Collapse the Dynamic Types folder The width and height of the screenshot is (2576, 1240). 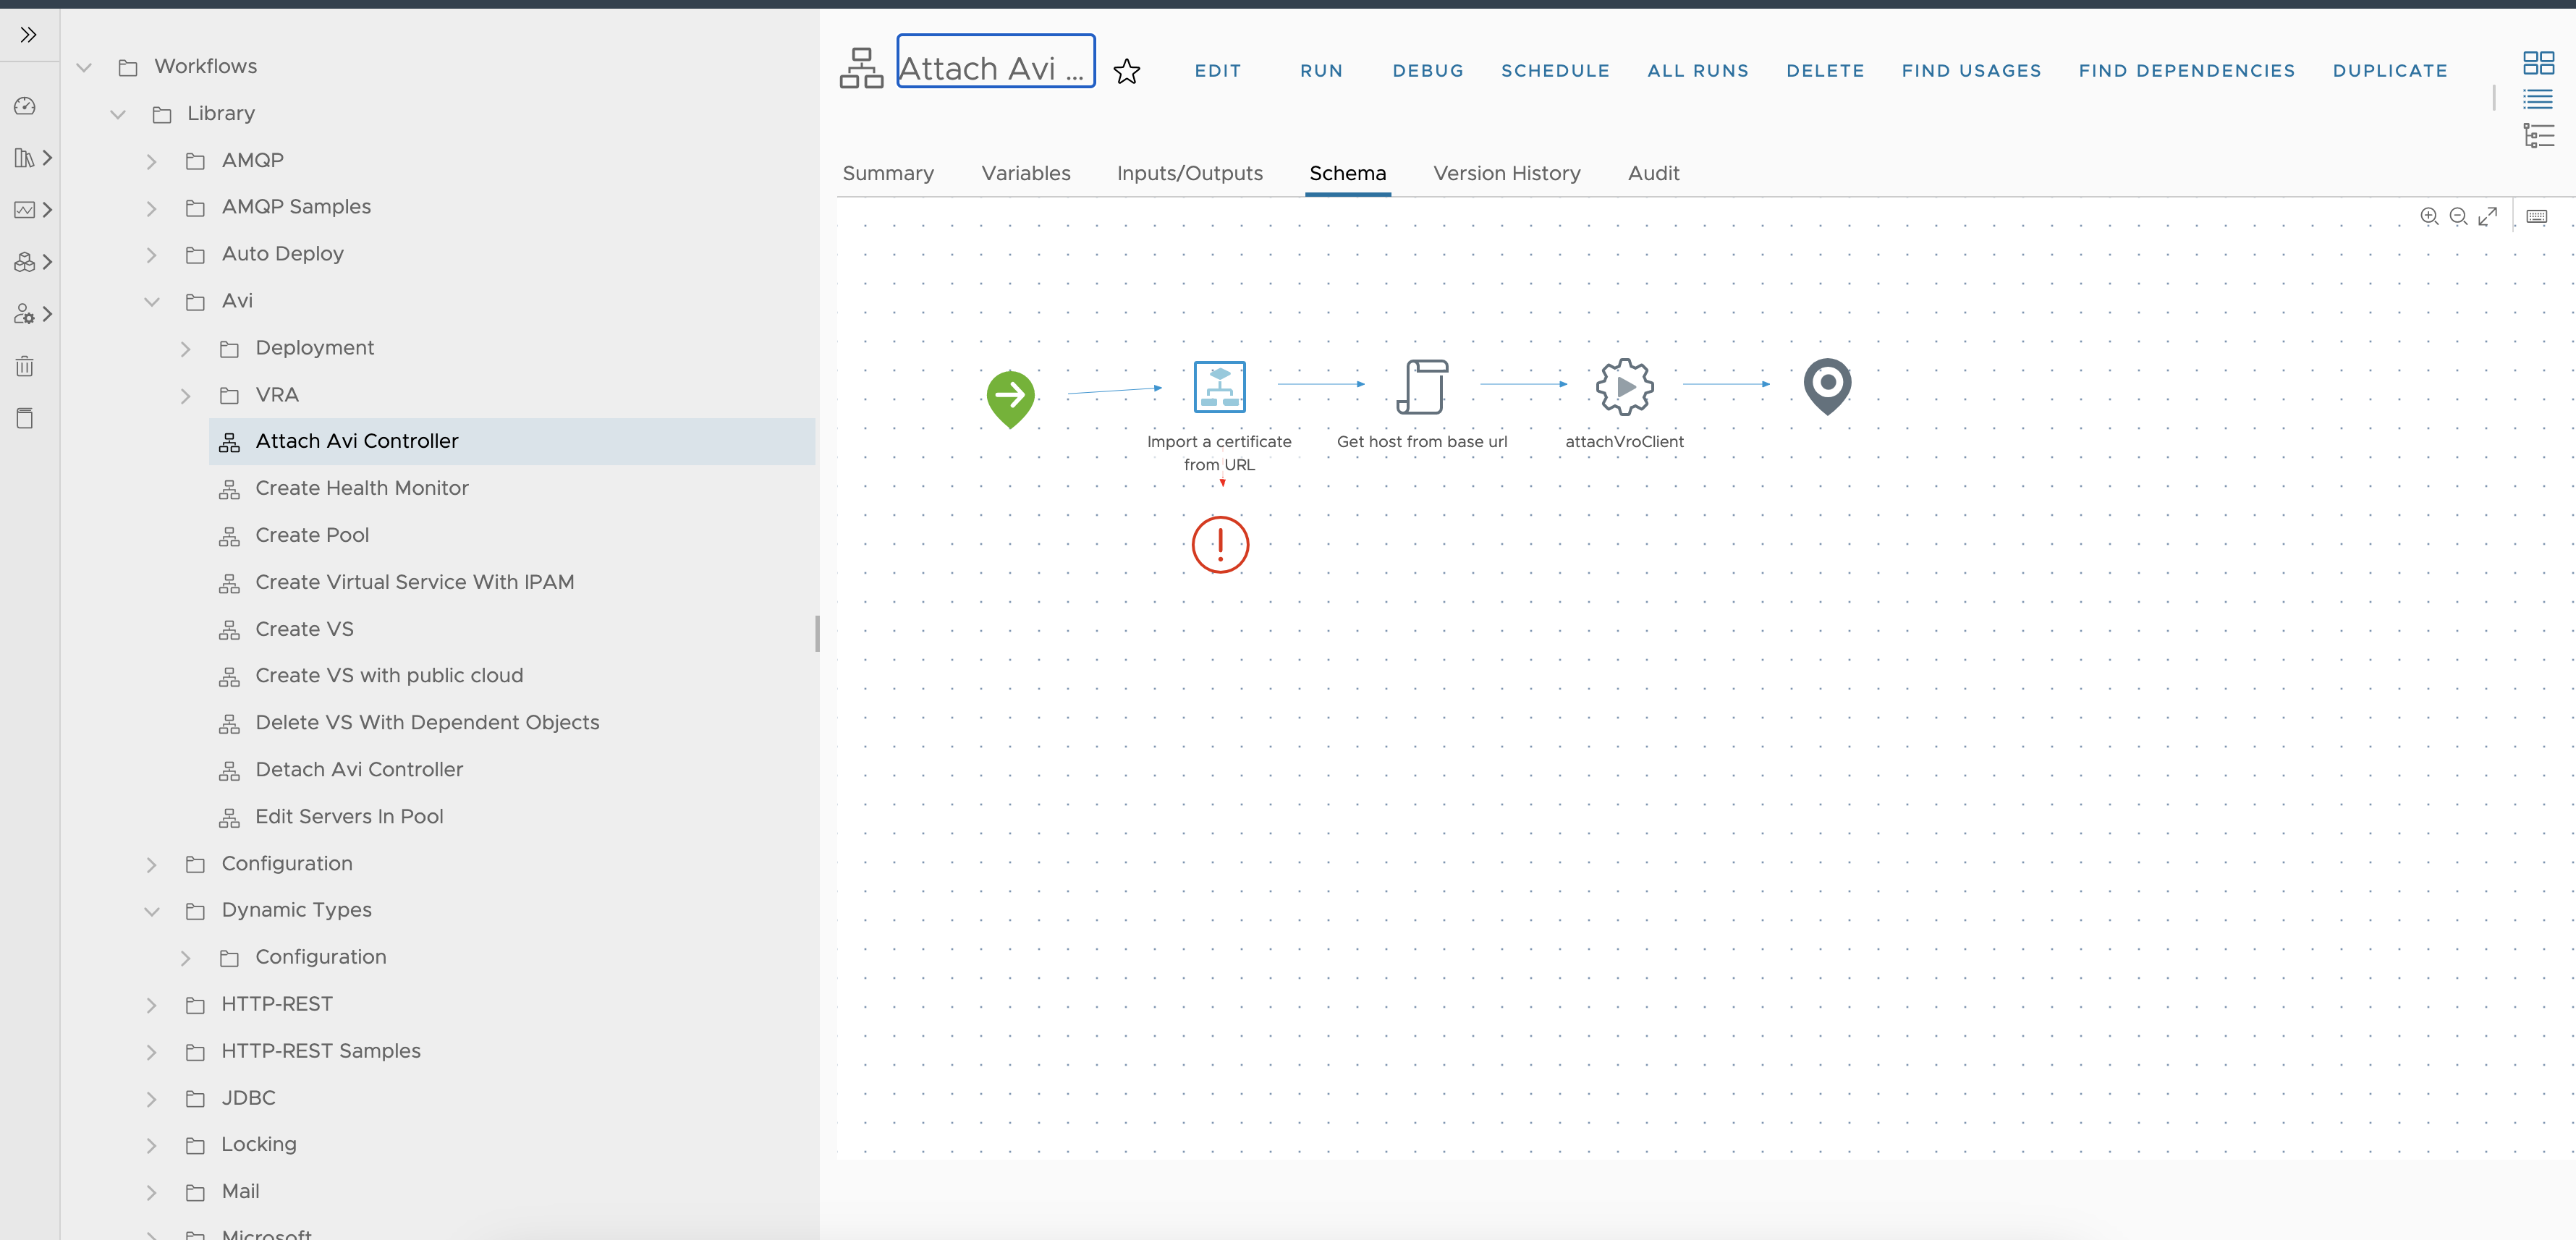click(152, 911)
